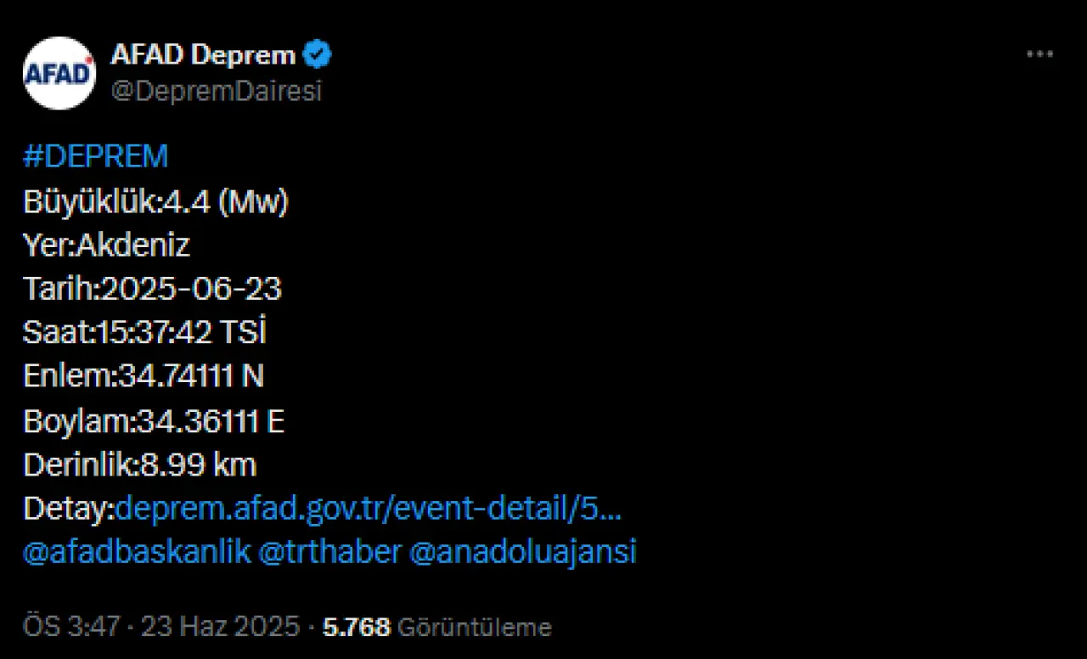Viewport: 1087px width, 659px height.
Task: Click the Saat:15:37:42 TSİ text line
Action: click(x=144, y=333)
